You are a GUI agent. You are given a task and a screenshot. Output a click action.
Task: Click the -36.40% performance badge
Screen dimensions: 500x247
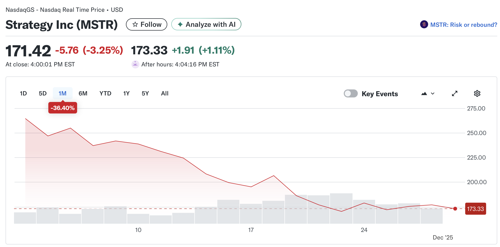coord(62,108)
